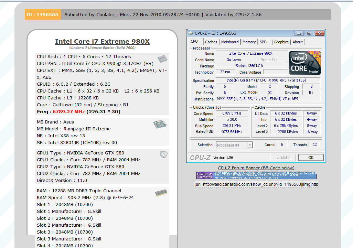The image size is (353, 248).
Task: Click the Slot 1 Manufacturer : G.Skill line
Action: [69, 211]
